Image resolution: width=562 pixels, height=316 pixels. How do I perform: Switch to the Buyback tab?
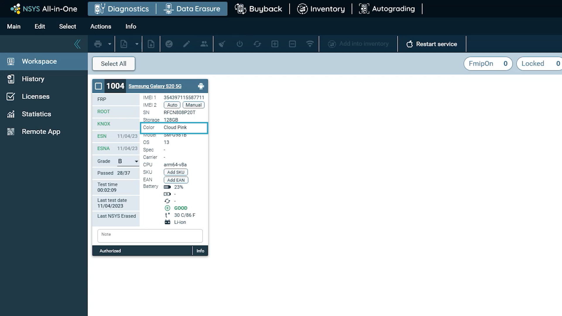coord(258,9)
